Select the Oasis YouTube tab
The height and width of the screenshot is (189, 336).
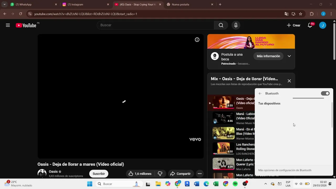click(138, 4)
